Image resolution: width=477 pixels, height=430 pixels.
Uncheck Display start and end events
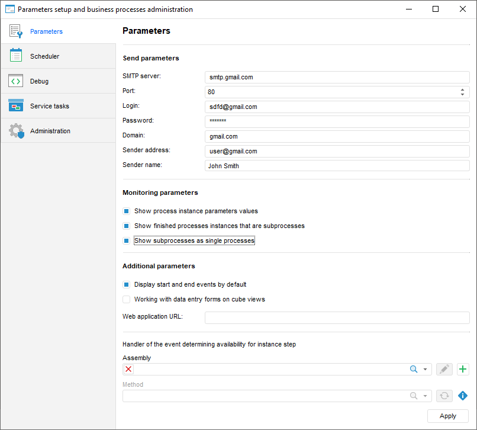[x=127, y=284]
